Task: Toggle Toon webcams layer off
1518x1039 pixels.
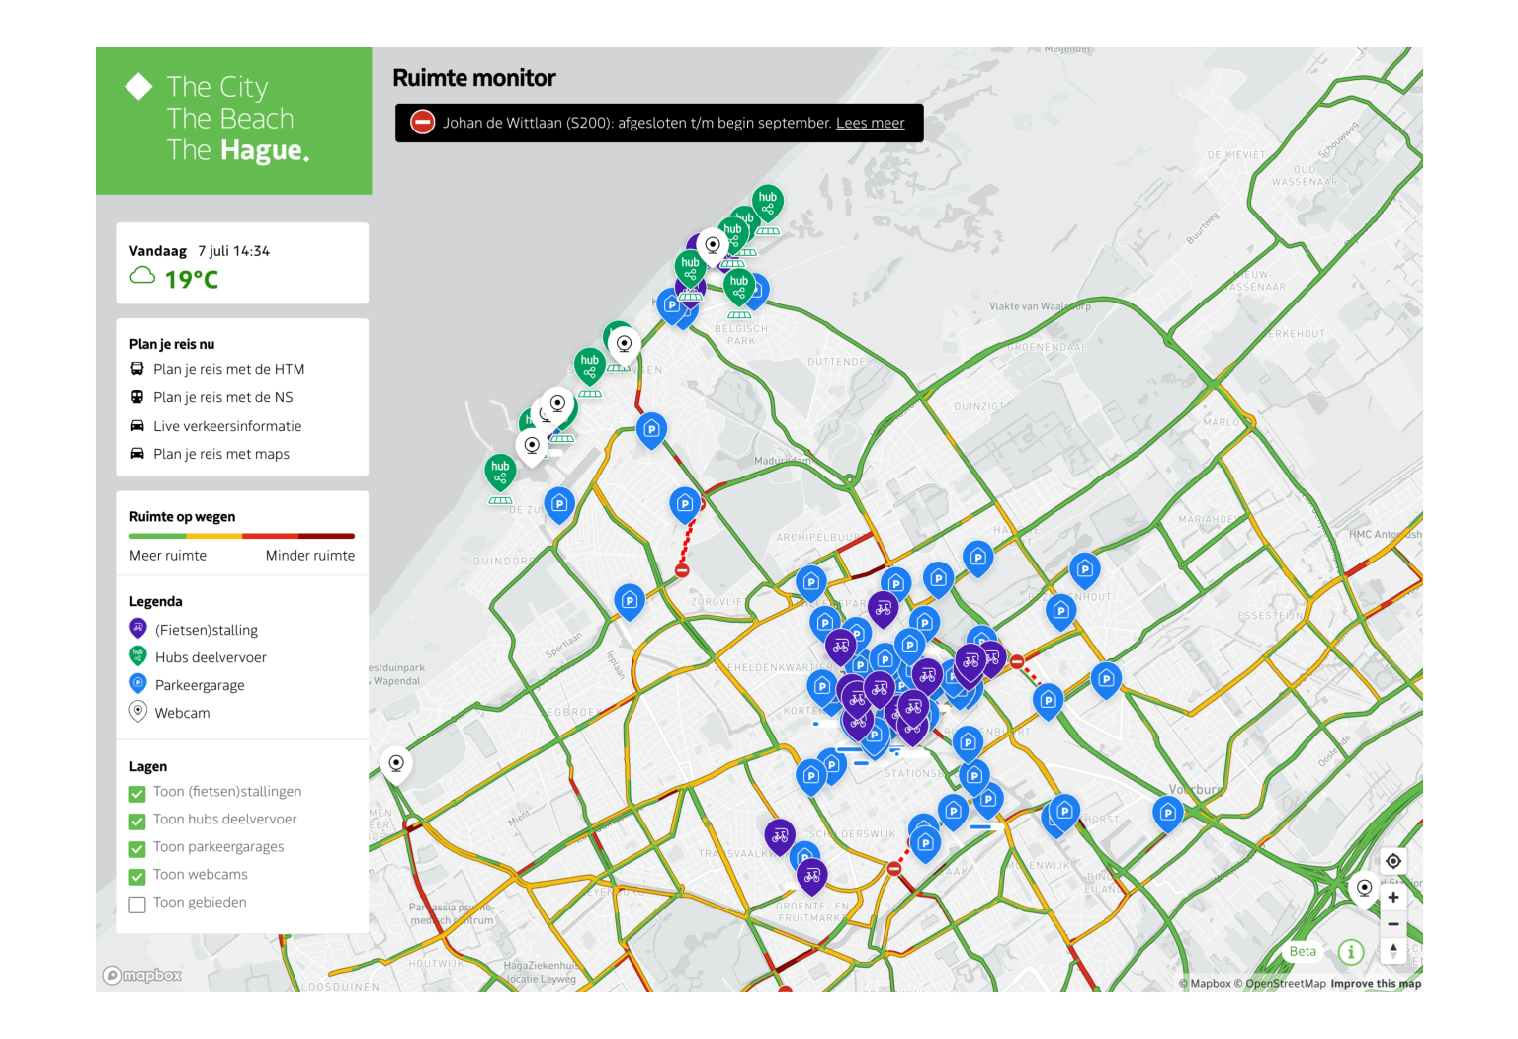Action: (137, 876)
